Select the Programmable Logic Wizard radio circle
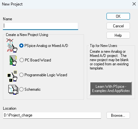138x129 pixels. [21, 75]
